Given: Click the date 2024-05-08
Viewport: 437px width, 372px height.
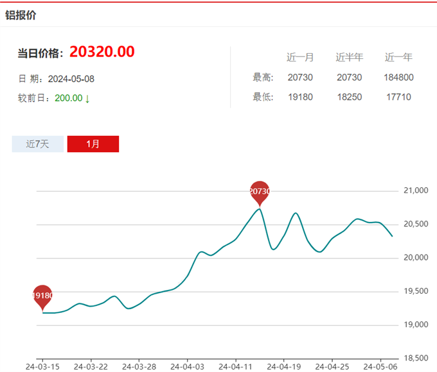Looking at the screenshot, I should pyautogui.click(x=71, y=79).
